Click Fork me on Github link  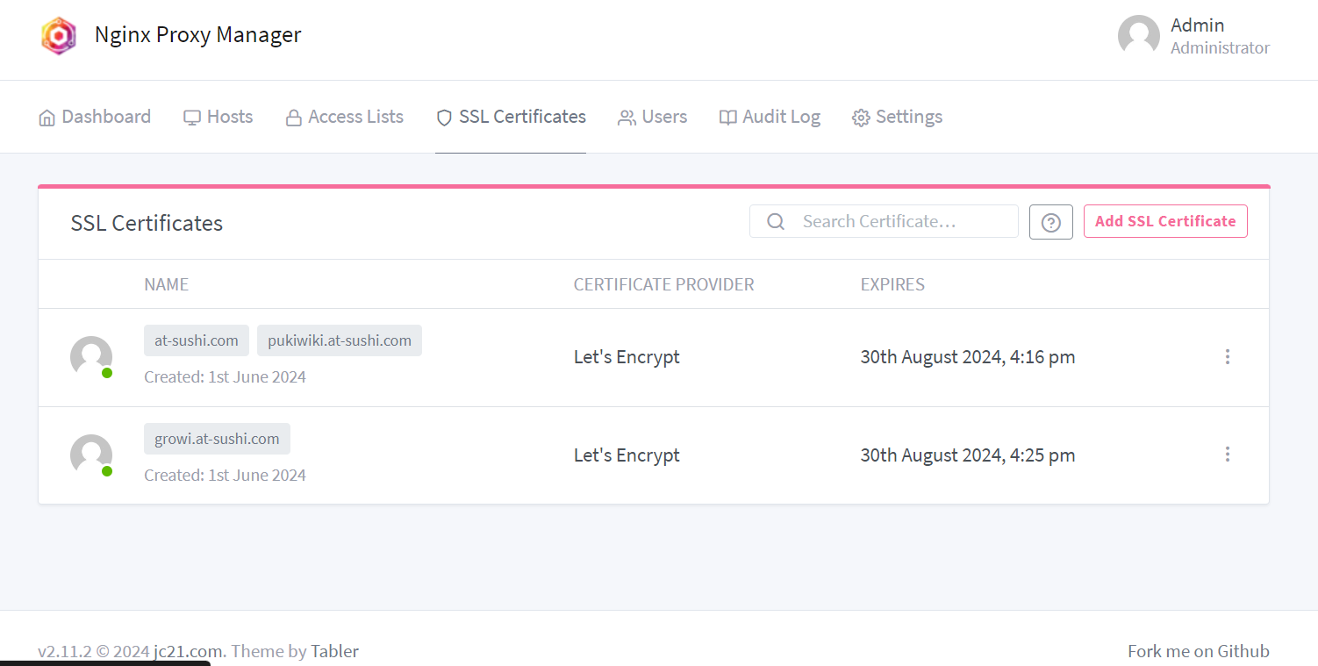pos(1199,651)
